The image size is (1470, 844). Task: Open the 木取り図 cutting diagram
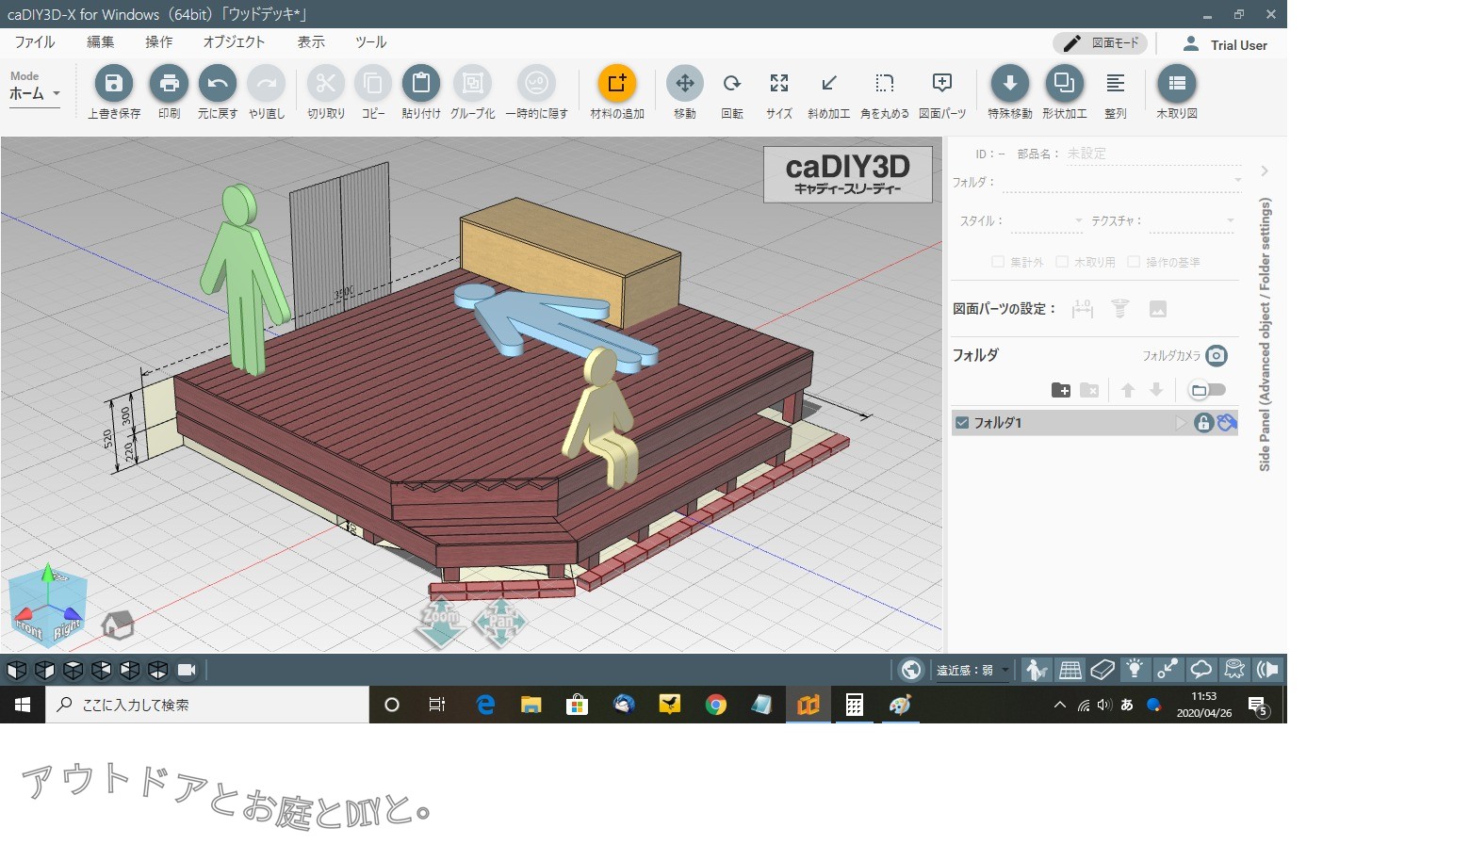(1176, 84)
